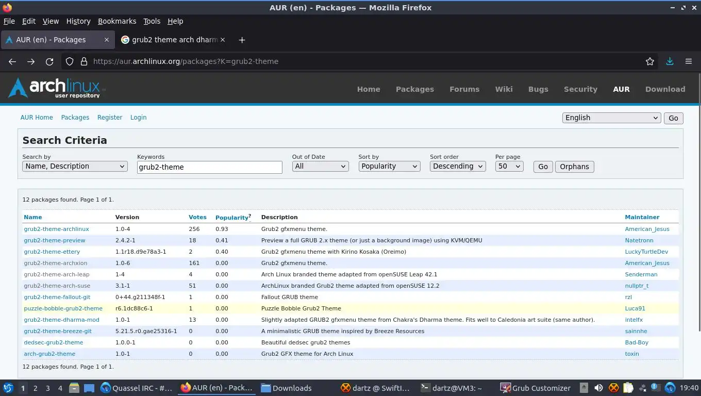Image resolution: width=701 pixels, height=396 pixels.
Task: Sort the table by the Votes column
Action: [197, 217]
